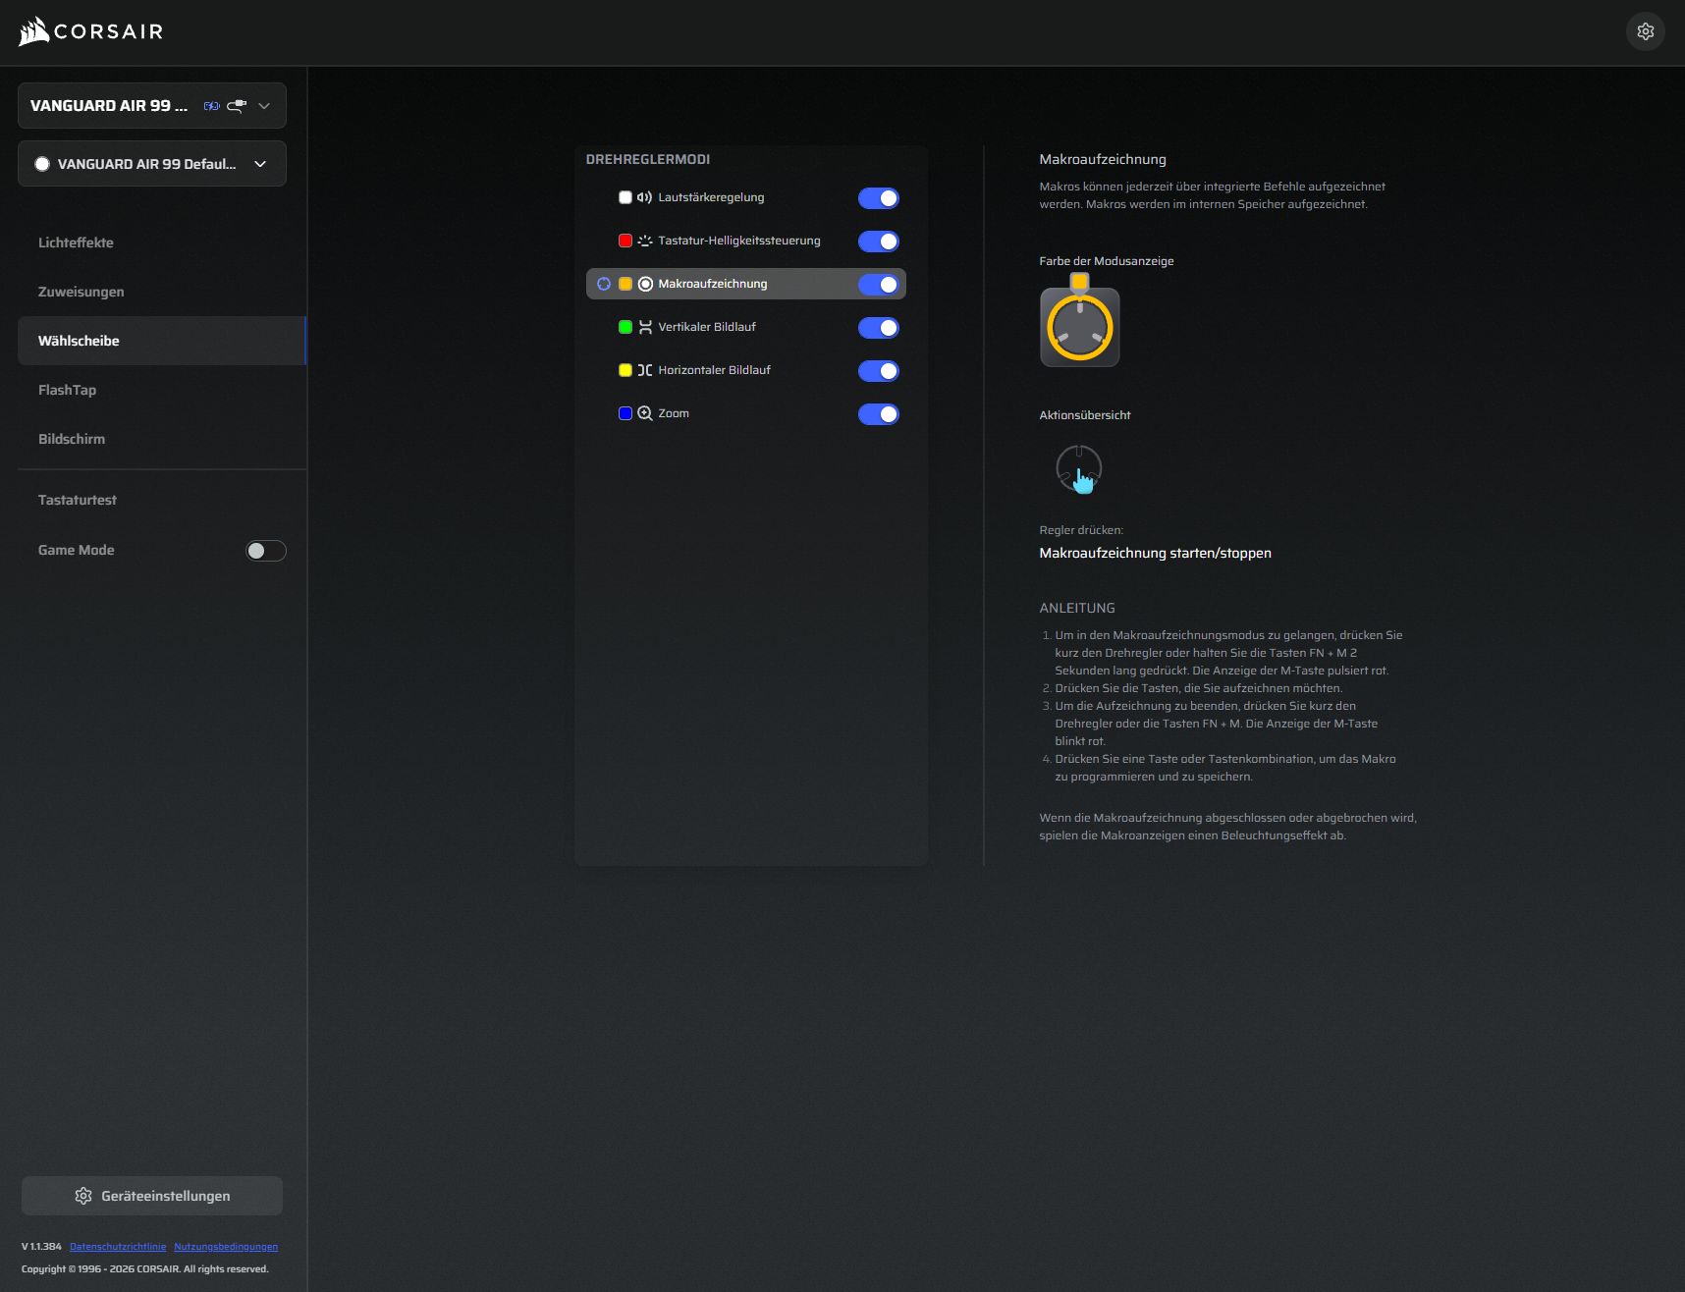
Task: Click the vertical scroll mode icon
Action: tap(645, 327)
